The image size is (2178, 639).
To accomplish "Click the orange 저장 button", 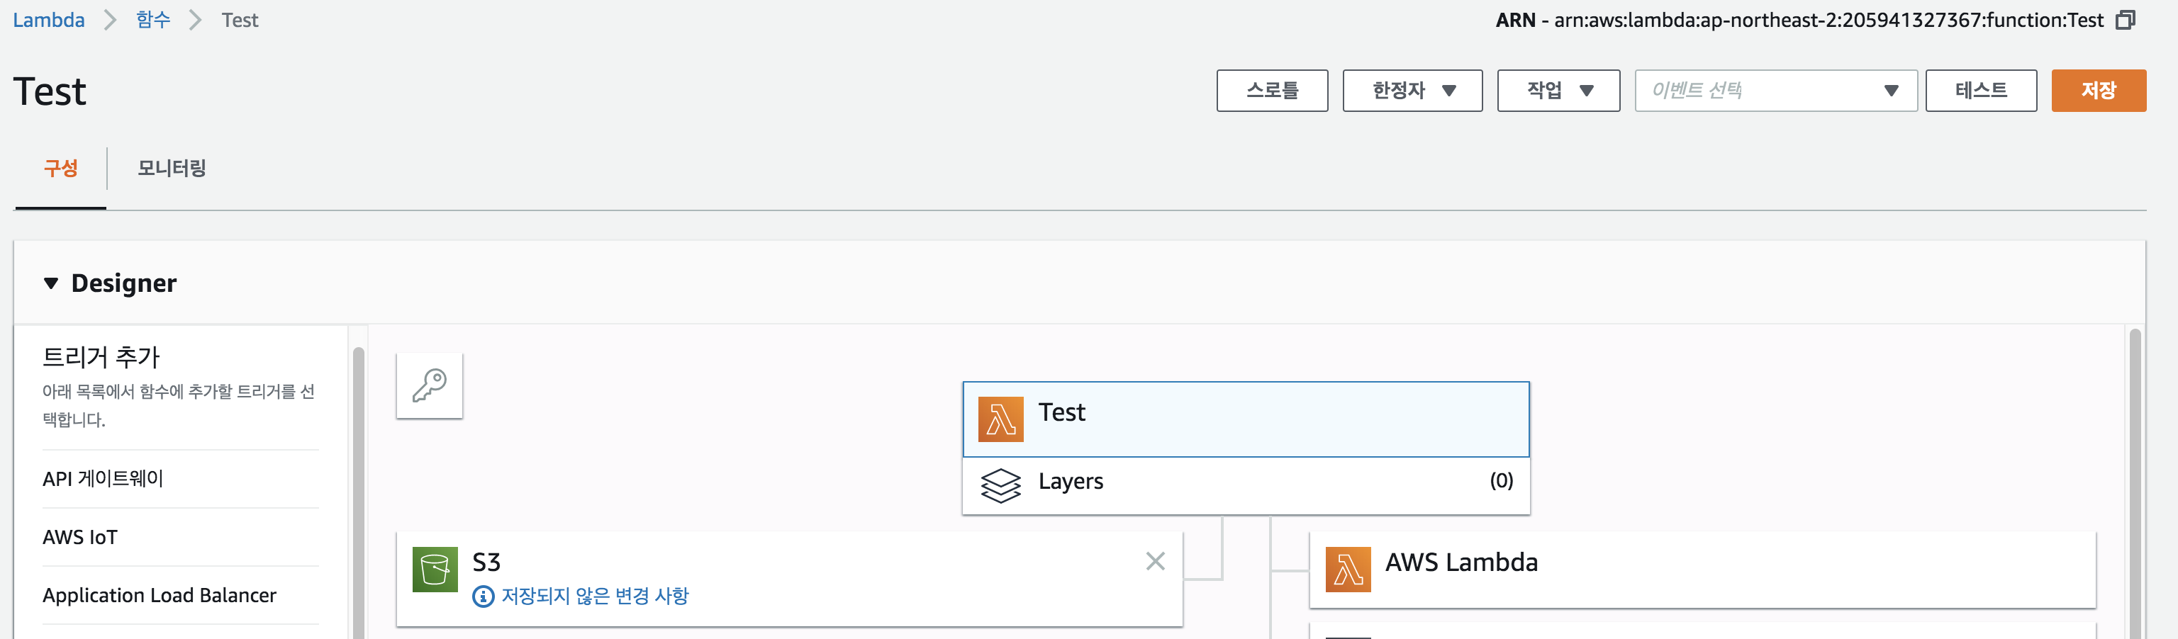I will tap(2099, 91).
